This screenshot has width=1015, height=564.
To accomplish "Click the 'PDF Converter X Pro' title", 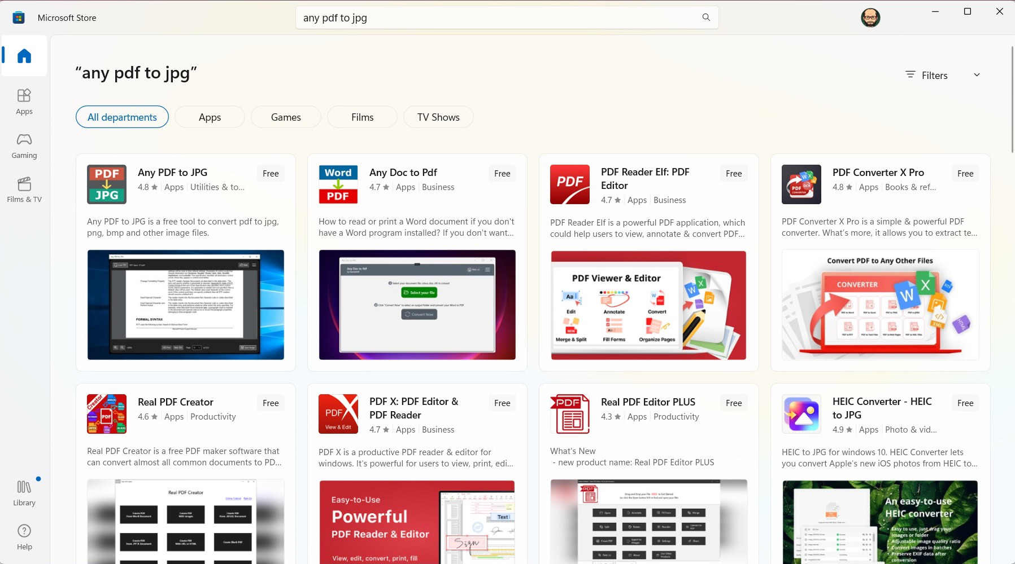I will (878, 173).
